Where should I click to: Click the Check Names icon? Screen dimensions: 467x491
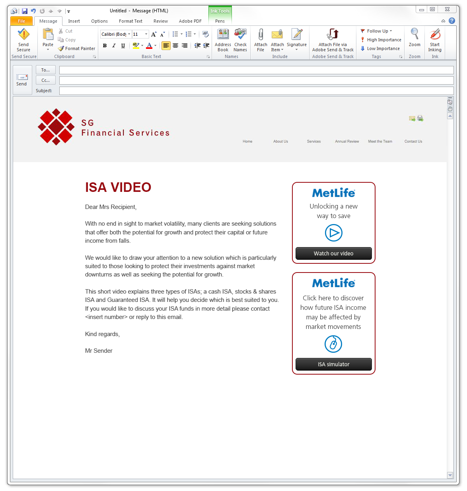240,35
